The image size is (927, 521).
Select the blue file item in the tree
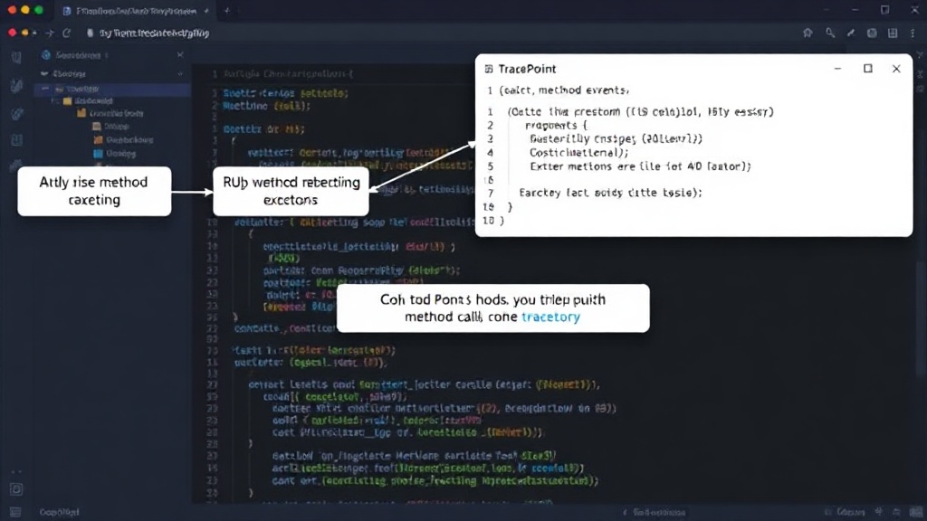click(98, 154)
